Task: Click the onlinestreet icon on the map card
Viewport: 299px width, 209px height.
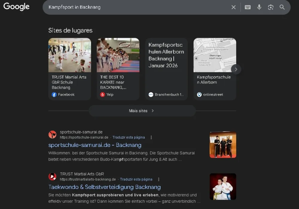Action: click(199, 94)
